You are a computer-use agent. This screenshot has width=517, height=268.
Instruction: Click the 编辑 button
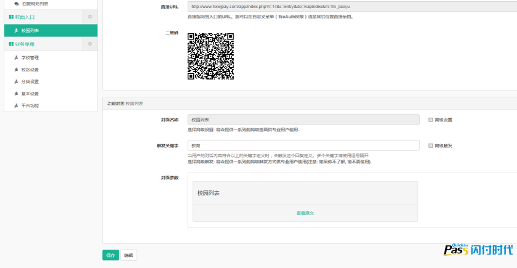tap(128, 255)
